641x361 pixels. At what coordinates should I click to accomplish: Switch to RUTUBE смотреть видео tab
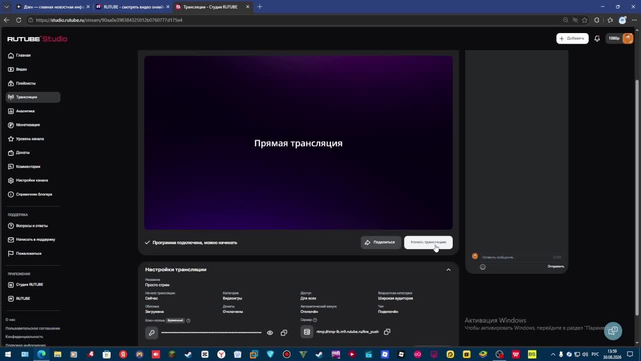click(x=133, y=7)
